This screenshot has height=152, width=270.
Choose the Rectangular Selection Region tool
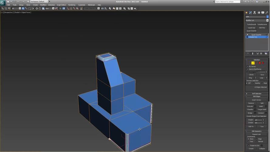(30, 9)
